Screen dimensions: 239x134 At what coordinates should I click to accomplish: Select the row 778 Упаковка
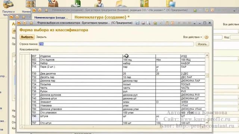pyautogui.click(x=118, y=105)
